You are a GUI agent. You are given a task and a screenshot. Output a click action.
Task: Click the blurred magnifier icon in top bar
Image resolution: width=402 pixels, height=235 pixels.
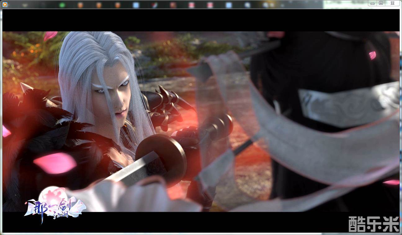[247, 5]
